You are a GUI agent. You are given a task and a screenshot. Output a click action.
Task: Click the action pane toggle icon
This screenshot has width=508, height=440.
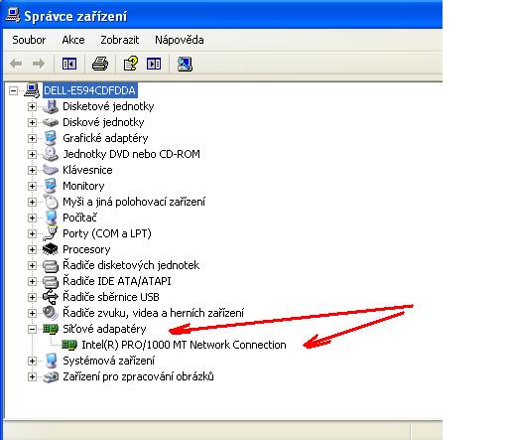click(x=154, y=64)
